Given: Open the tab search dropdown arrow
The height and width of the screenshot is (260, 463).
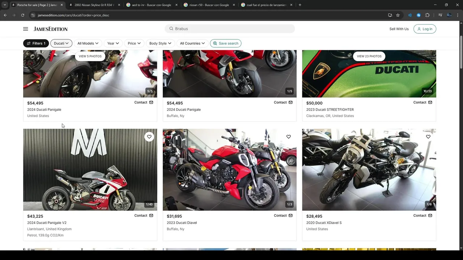Looking at the screenshot, I should click(x=4, y=5).
